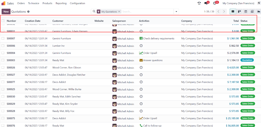Click Mitchell Admin avatar in S00027 row

coord(115,75)
